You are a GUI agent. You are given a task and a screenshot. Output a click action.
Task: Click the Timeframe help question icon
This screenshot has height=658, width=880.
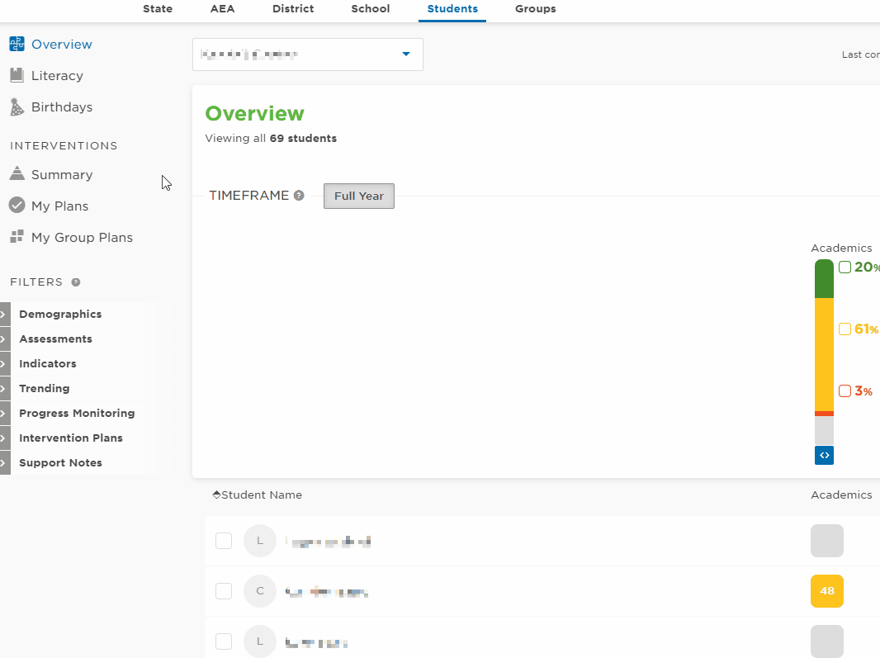(299, 196)
